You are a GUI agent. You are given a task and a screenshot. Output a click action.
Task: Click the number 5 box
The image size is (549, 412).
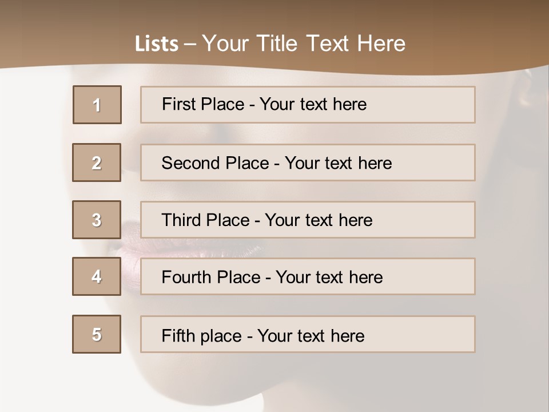click(97, 334)
